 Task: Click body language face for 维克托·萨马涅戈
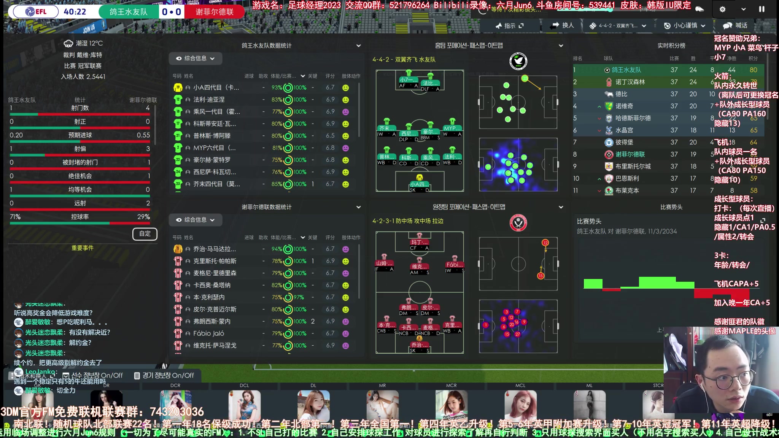[x=345, y=346]
